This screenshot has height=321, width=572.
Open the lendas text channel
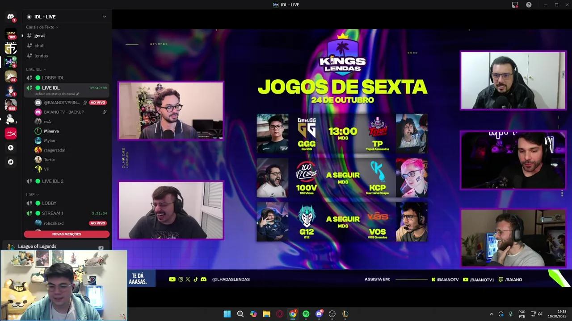[x=67, y=56]
